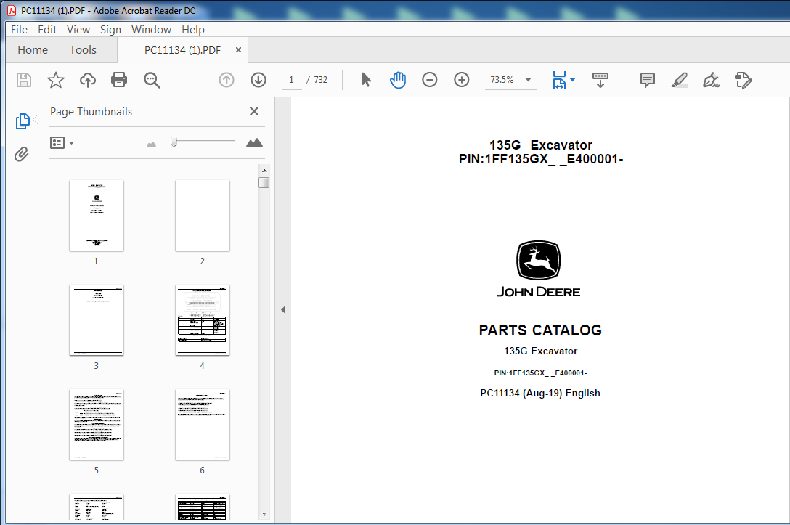Print the document with the printer icon
The width and height of the screenshot is (790, 525).
click(x=119, y=80)
